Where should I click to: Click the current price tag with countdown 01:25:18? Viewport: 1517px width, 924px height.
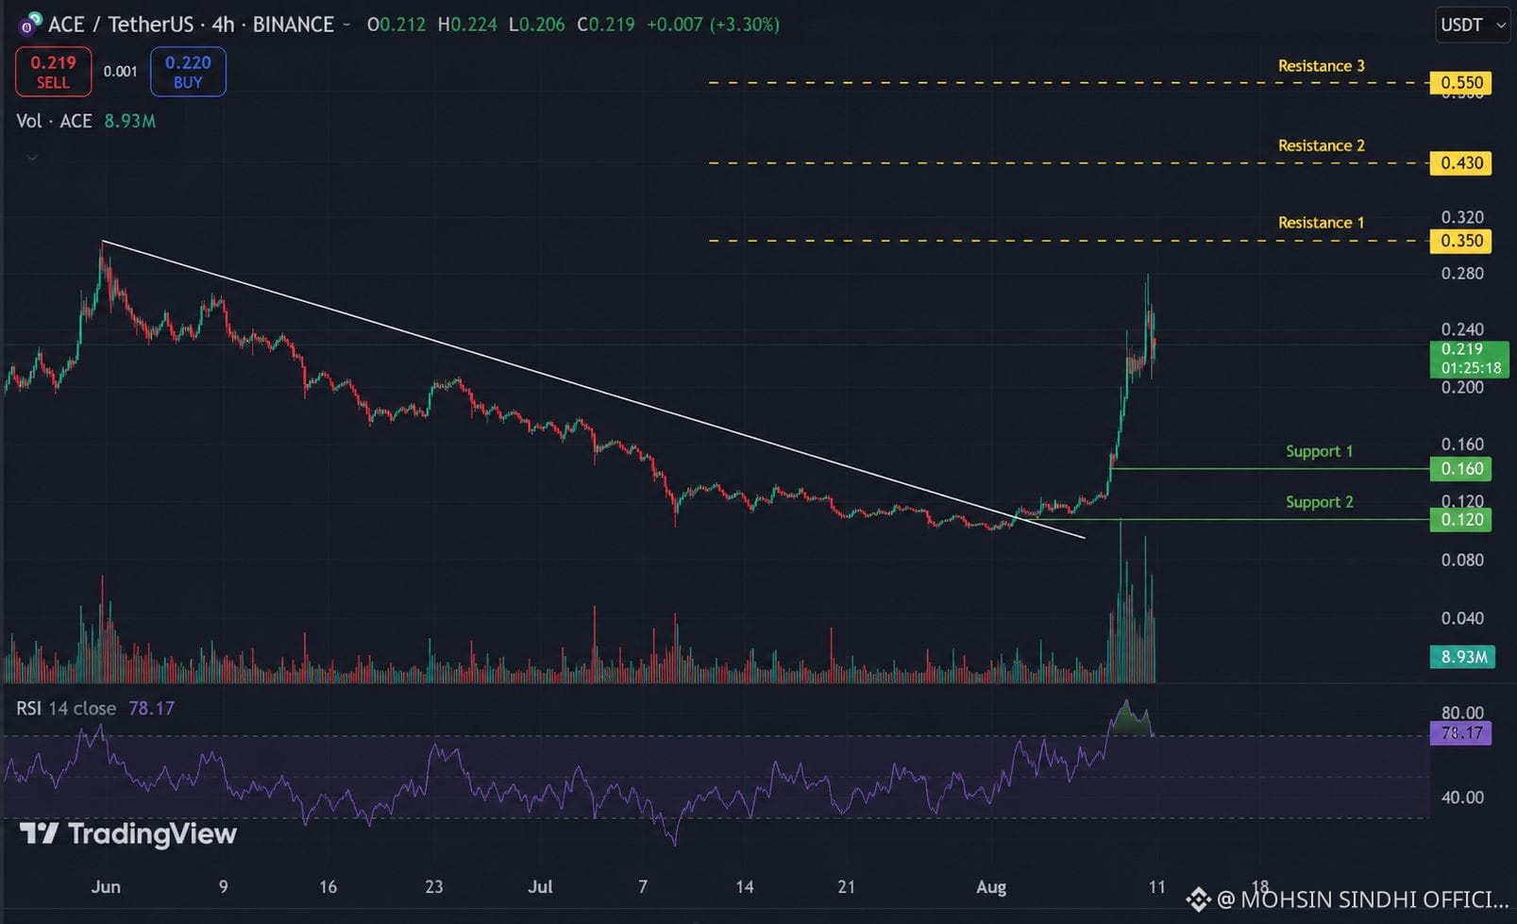(1470, 359)
